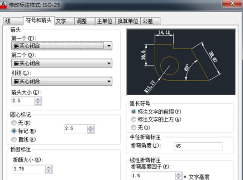Select the 符号和箭头 tab
243x180 pixels.
39,20
